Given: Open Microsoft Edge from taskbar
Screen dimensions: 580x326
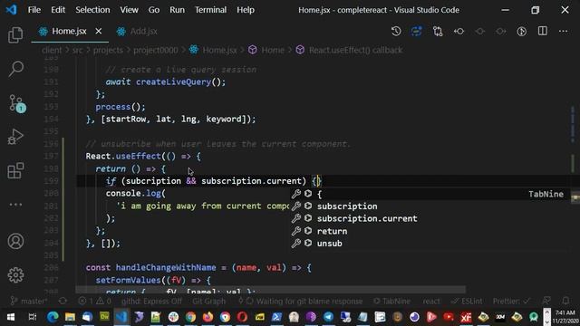Looking at the screenshot, I should (53, 317).
